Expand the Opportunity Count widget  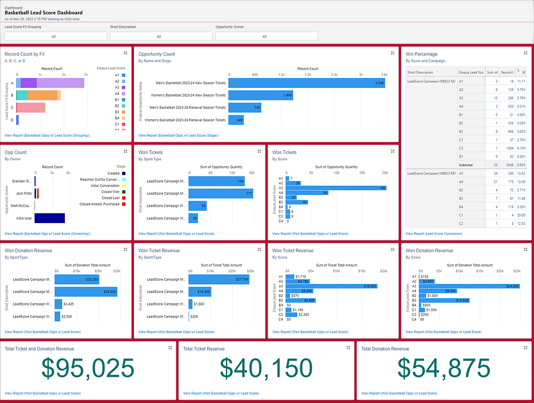[x=393, y=53]
